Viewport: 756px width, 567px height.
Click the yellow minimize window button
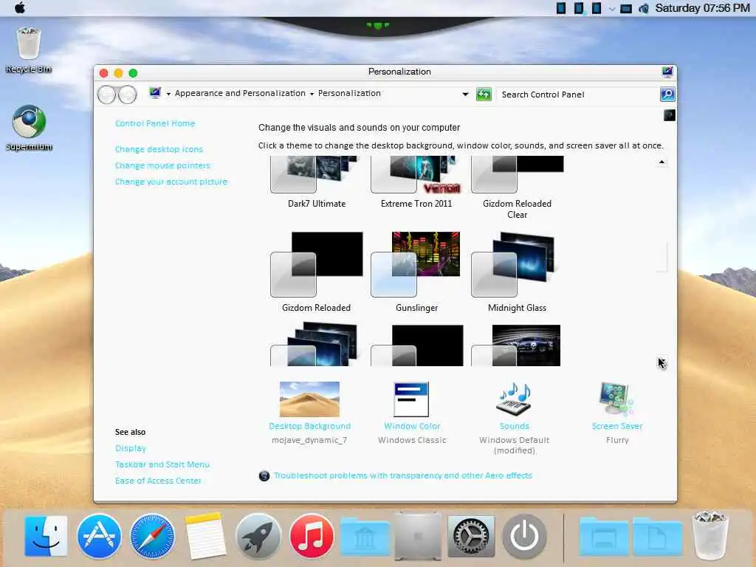(118, 73)
